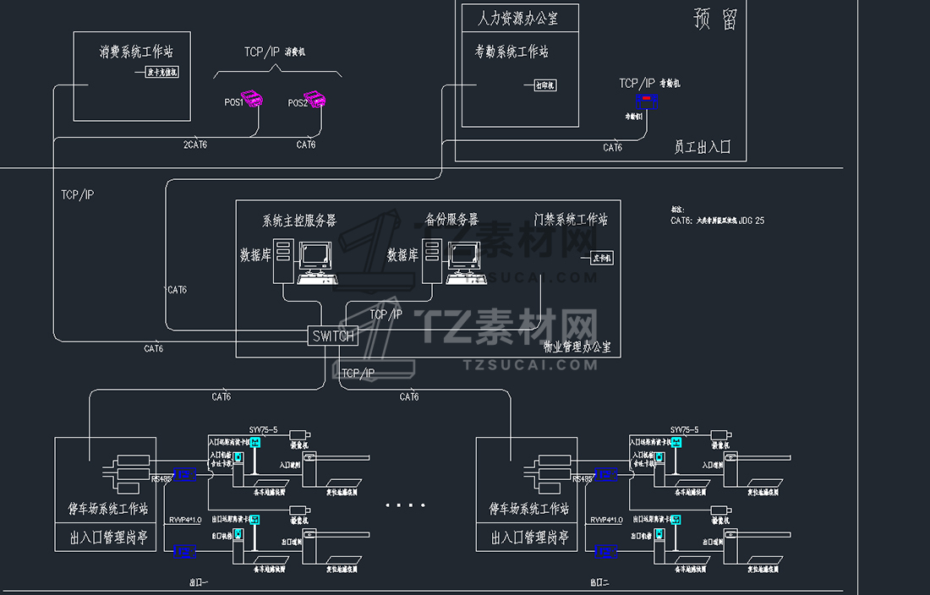Click CAT6 label below the attendance machine
This screenshot has width=930, height=595.
(x=613, y=148)
